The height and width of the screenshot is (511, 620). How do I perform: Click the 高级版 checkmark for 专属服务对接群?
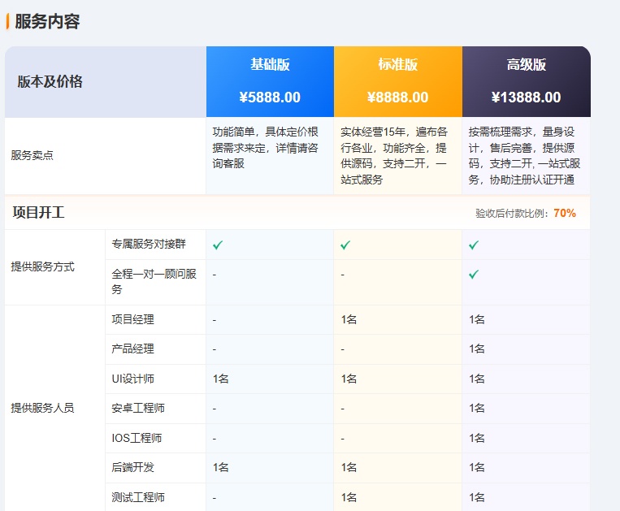[474, 245]
